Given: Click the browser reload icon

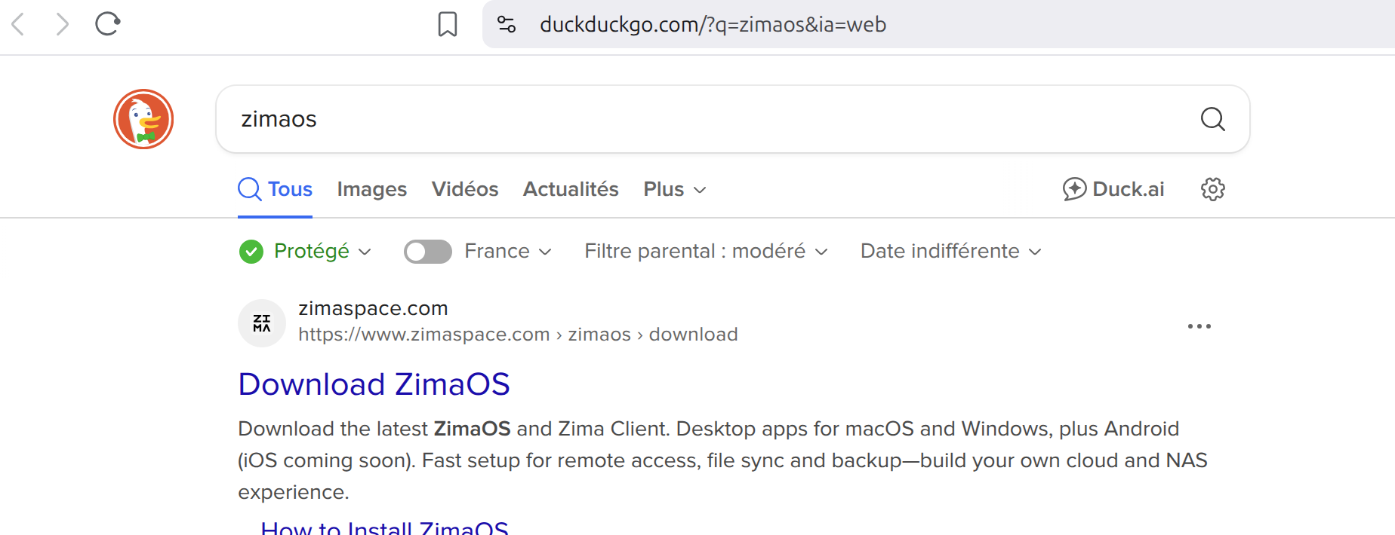Looking at the screenshot, I should [x=108, y=24].
